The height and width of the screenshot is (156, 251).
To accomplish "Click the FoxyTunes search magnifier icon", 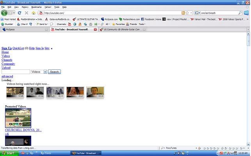I will click(162, 148).
